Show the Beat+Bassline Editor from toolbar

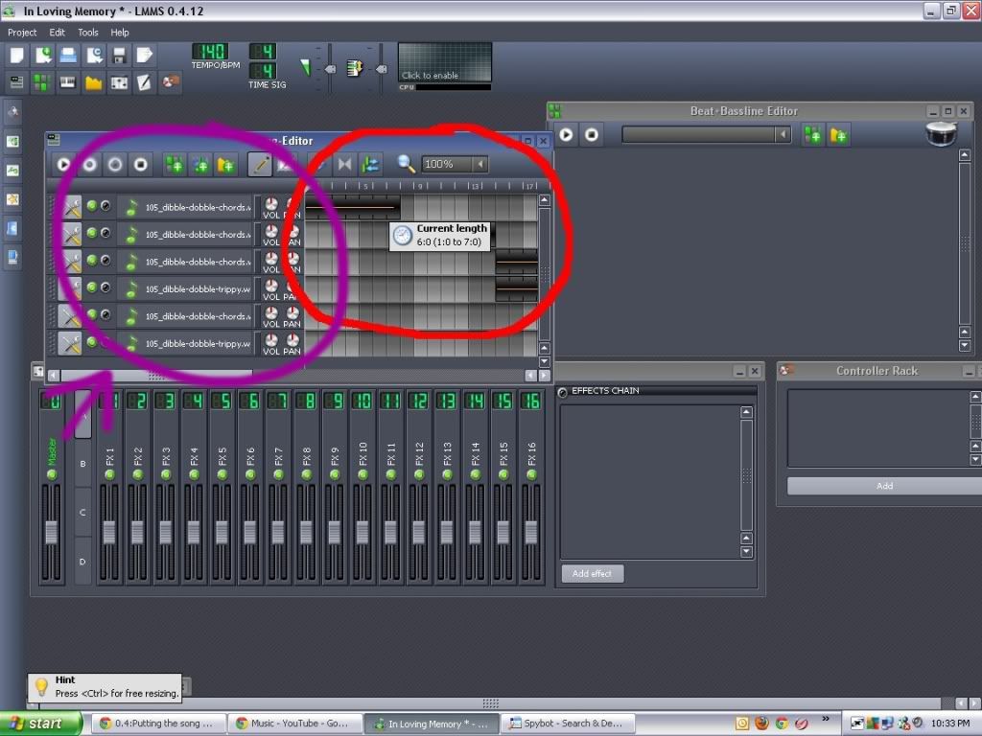tap(43, 82)
